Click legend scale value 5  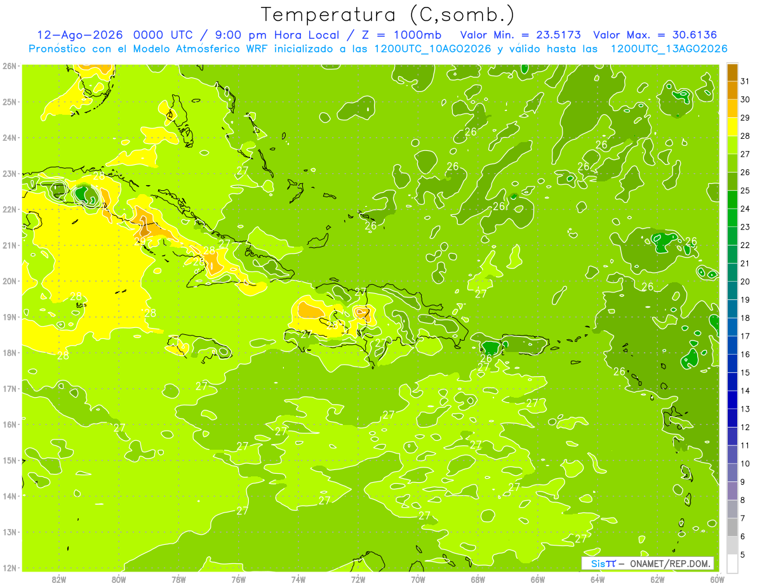743,554
